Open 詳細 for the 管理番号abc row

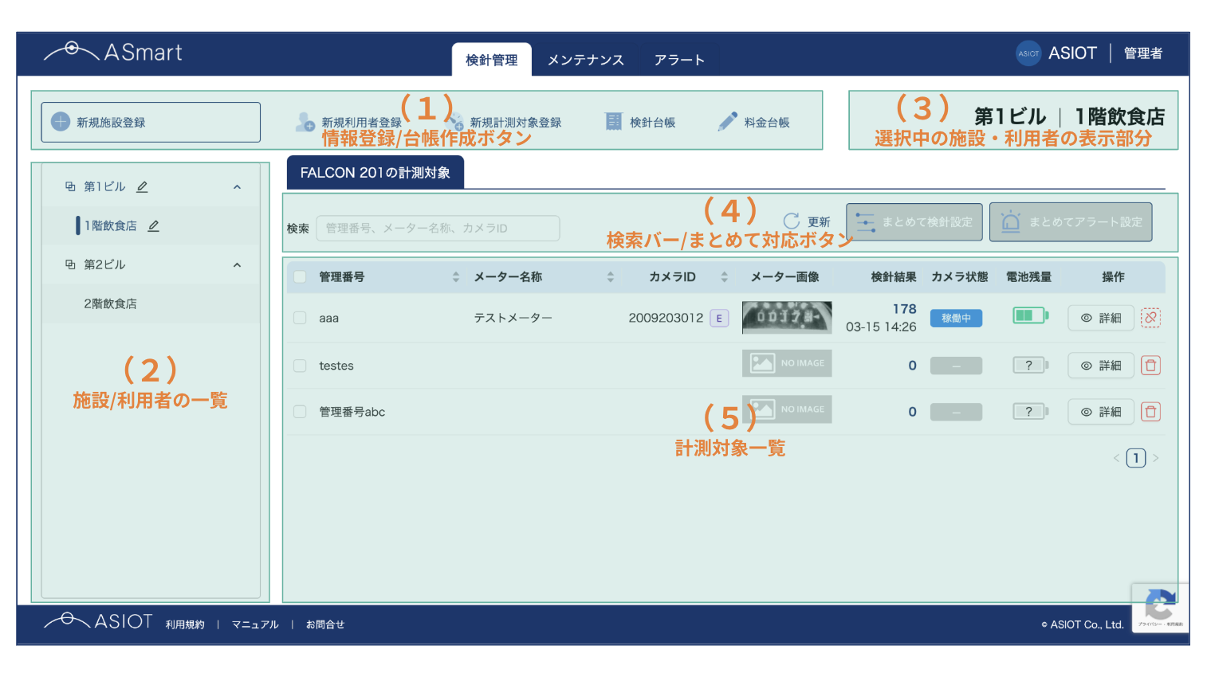click(1101, 412)
